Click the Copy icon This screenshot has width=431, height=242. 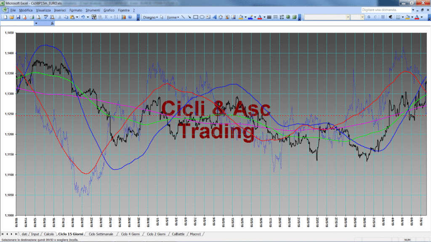coord(66,17)
